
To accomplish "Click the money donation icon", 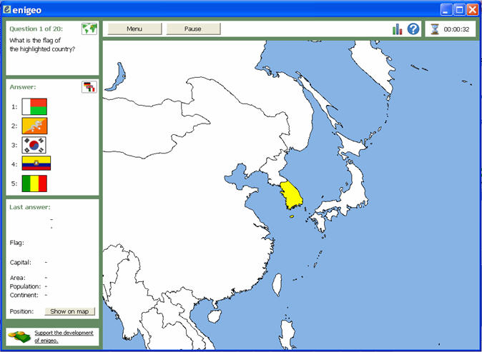I will (19, 337).
